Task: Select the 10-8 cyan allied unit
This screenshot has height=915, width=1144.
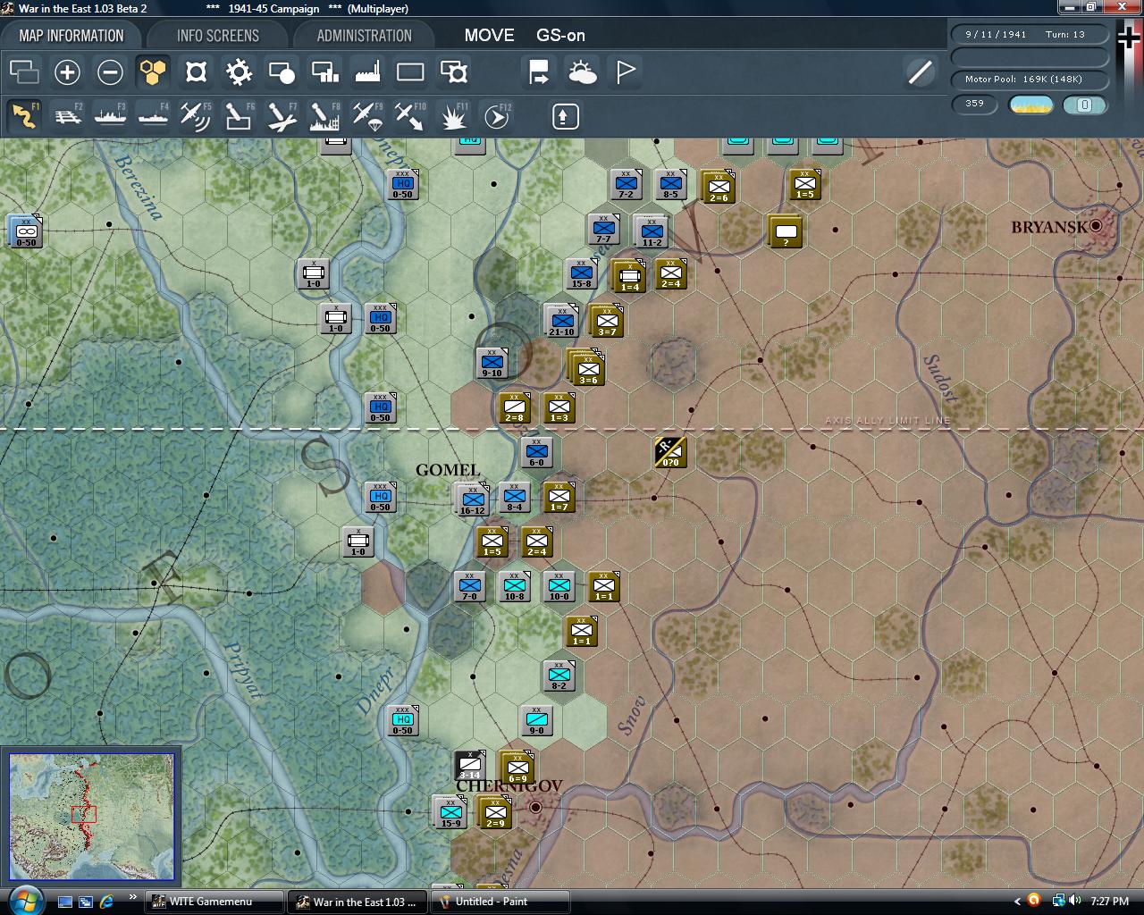Action: click(515, 586)
